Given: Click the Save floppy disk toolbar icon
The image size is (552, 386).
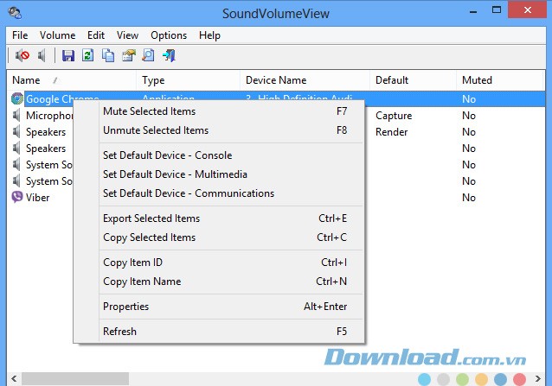Looking at the screenshot, I should pyautogui.click(x=68, y=56).
